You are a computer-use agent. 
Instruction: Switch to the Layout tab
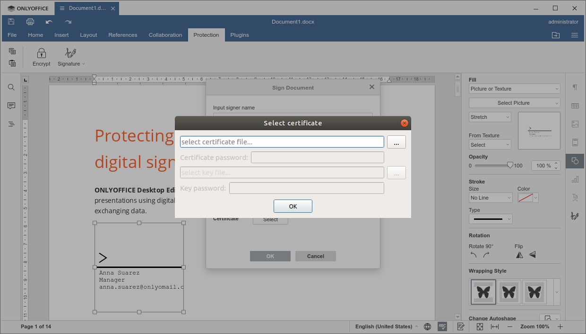pos(88,35)
